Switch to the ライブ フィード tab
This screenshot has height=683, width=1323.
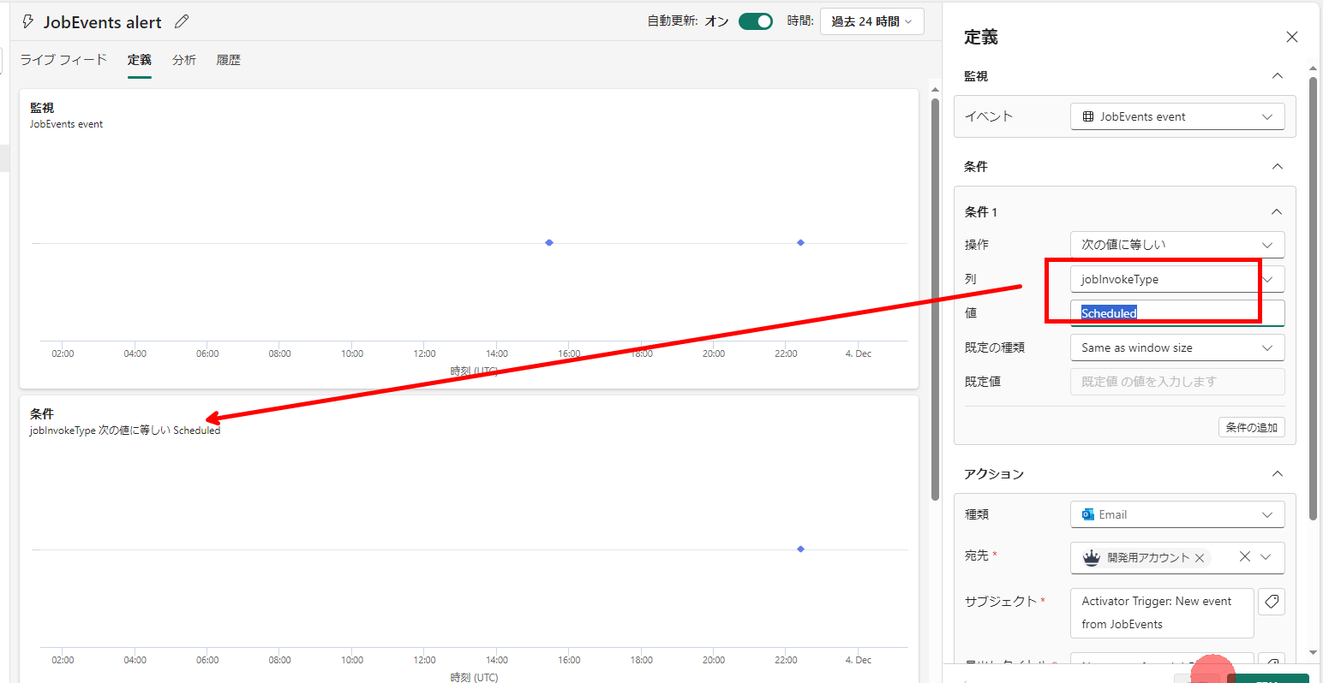click(63, 60)
